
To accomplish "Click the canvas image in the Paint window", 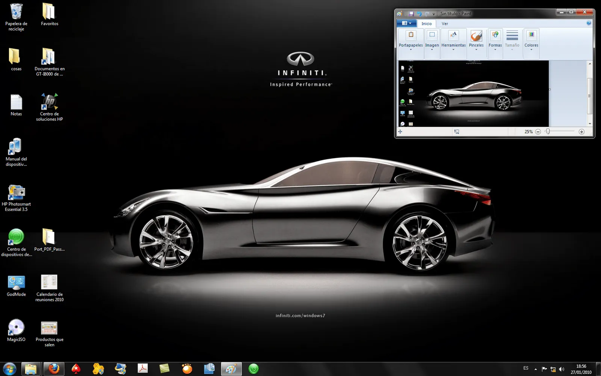I will (x=473, y=93).
